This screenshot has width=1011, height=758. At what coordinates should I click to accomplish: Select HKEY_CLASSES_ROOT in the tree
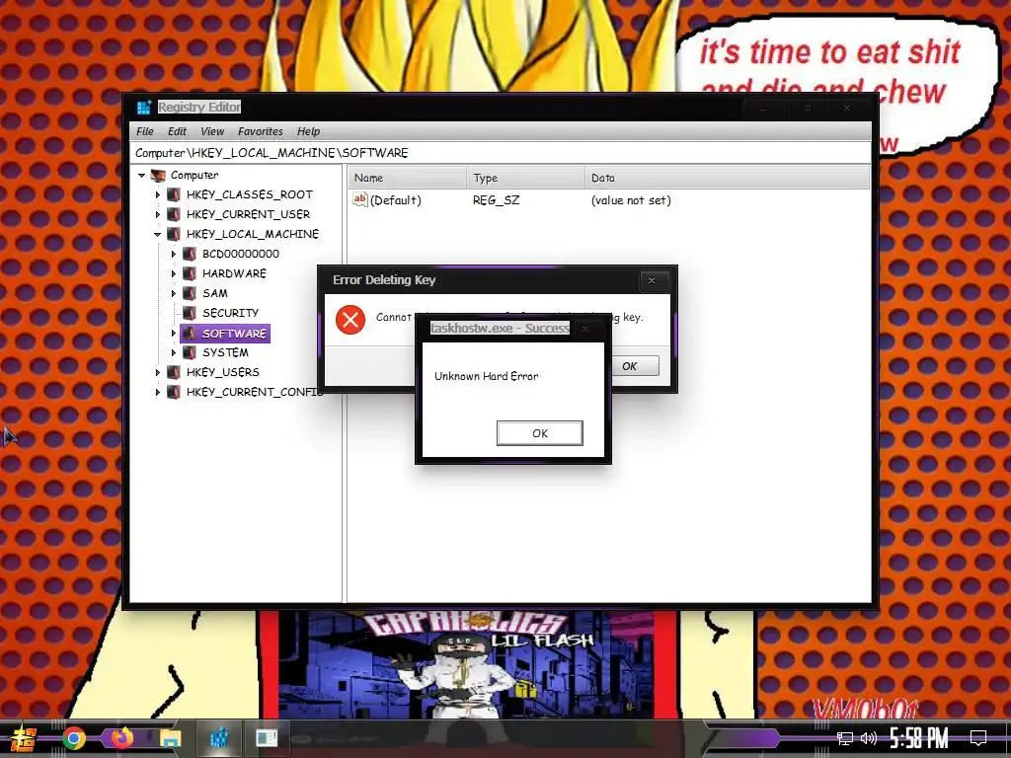250,194
